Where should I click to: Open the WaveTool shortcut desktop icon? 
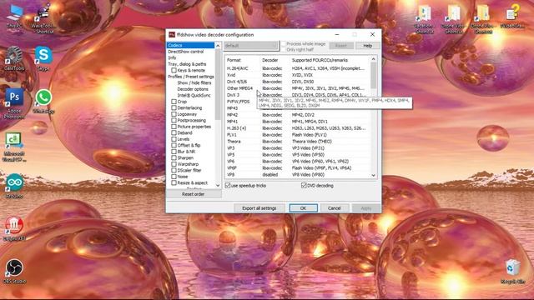coord(43,17)
